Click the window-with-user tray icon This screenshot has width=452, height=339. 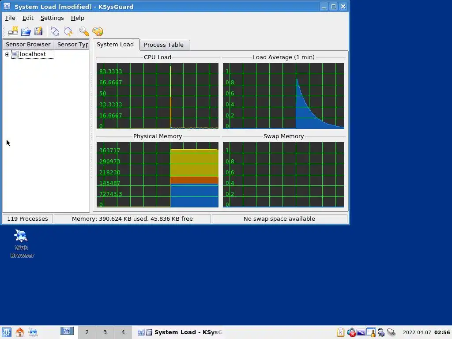371,332
